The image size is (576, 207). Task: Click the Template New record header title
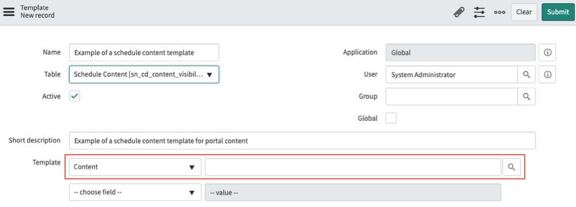37,11
